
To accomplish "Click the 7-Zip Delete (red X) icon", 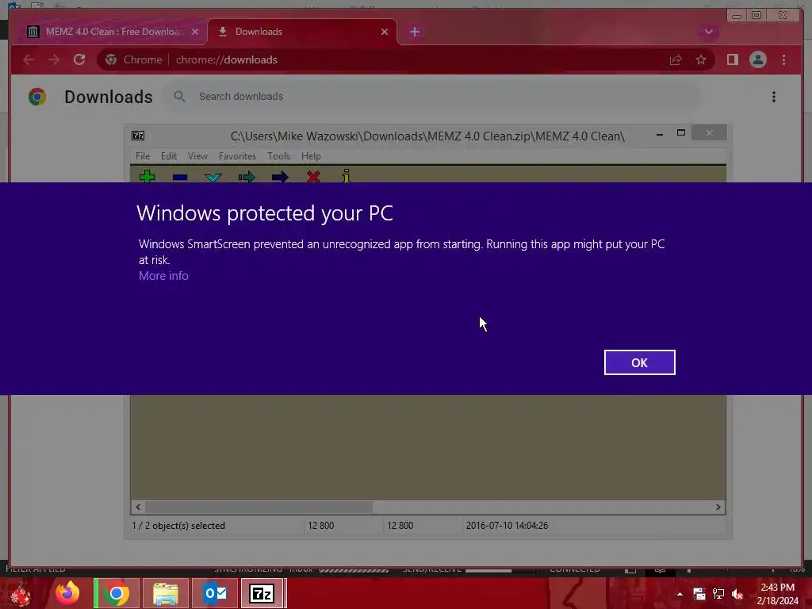I will 313,177.
